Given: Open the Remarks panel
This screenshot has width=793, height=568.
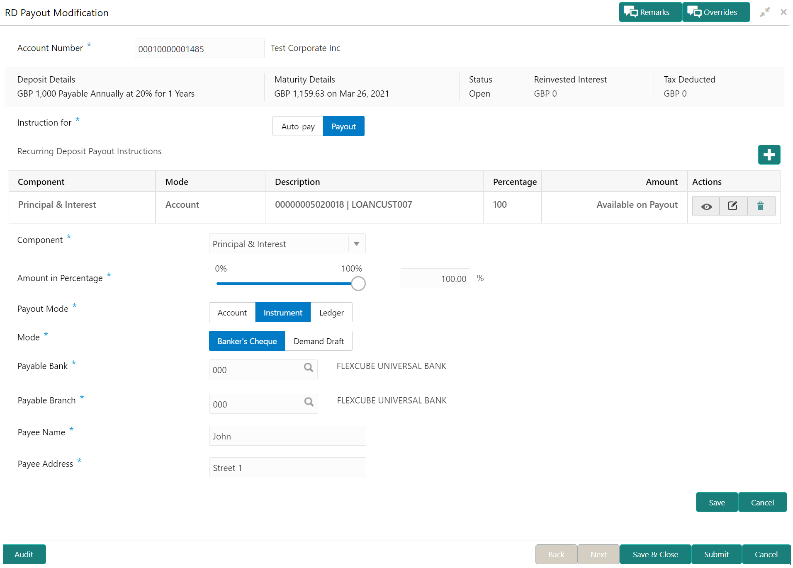Looking at the screenshot, I should tap(649, 12).
